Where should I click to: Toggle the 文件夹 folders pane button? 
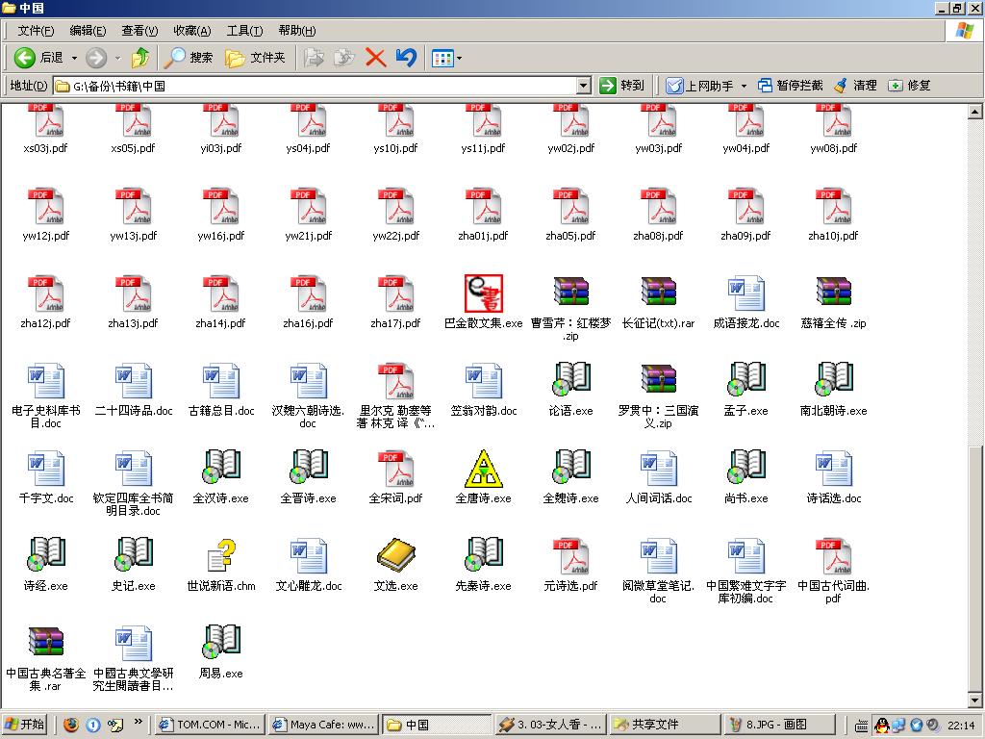256,58
